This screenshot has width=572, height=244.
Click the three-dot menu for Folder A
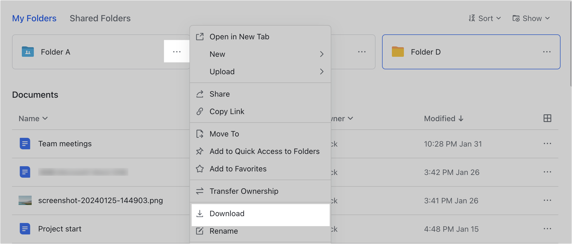[x=177, y=52]
